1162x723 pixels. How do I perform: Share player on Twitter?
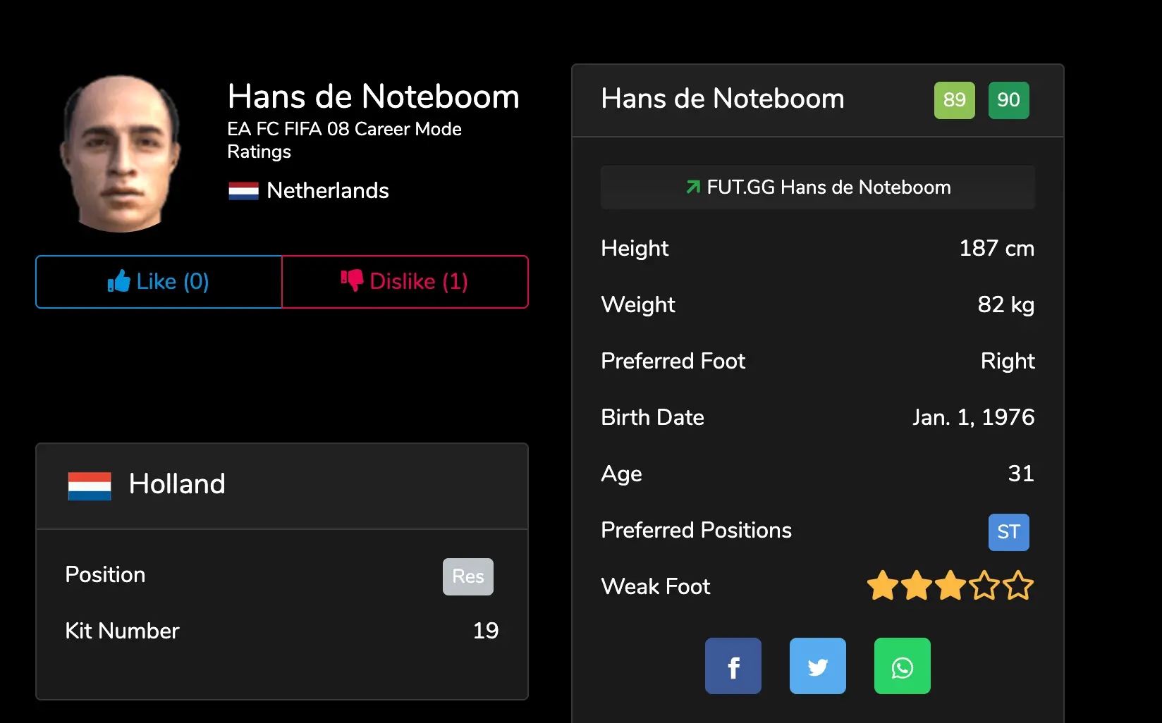pos(817,666)
